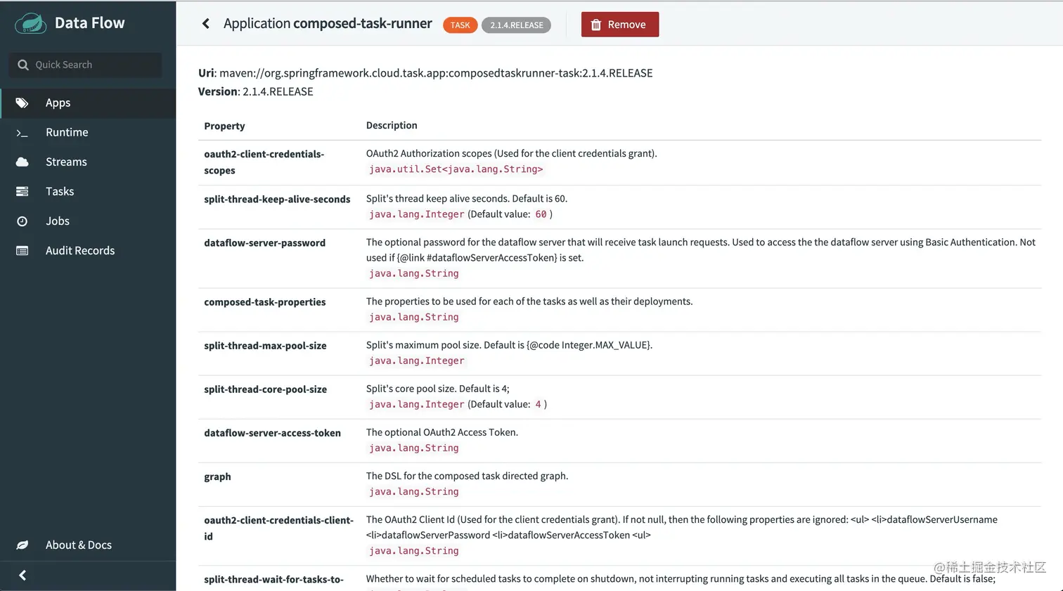Image resolution: width=1063 pixels, height=591 pixels.
Task: Click the Version: 2.1.4.RELEASE line
Action: [256, 91]
